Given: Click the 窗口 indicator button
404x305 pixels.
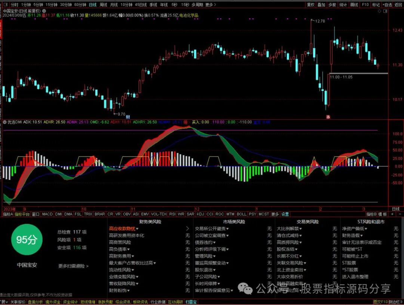Looking at the screenshot, I should (36, 214).
